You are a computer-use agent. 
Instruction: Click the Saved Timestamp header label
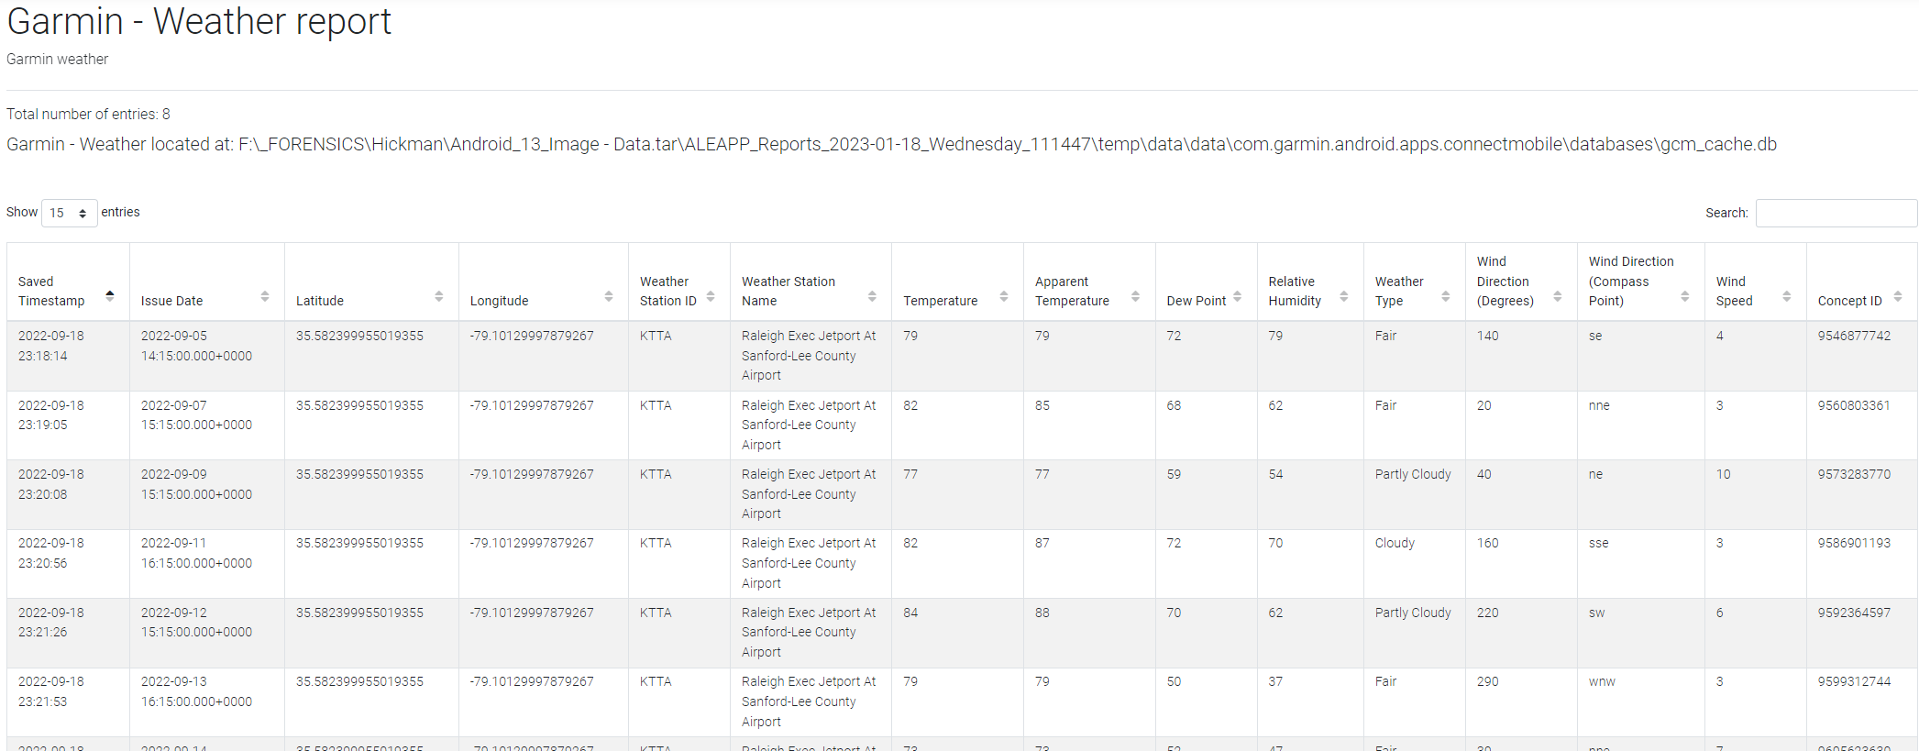(51, 291)
